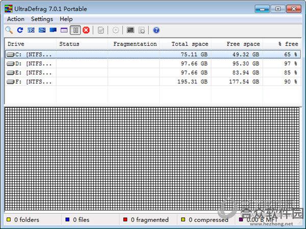The image size is (306, 229).
Task: Open the Action menu
Action: pos(16,19)
